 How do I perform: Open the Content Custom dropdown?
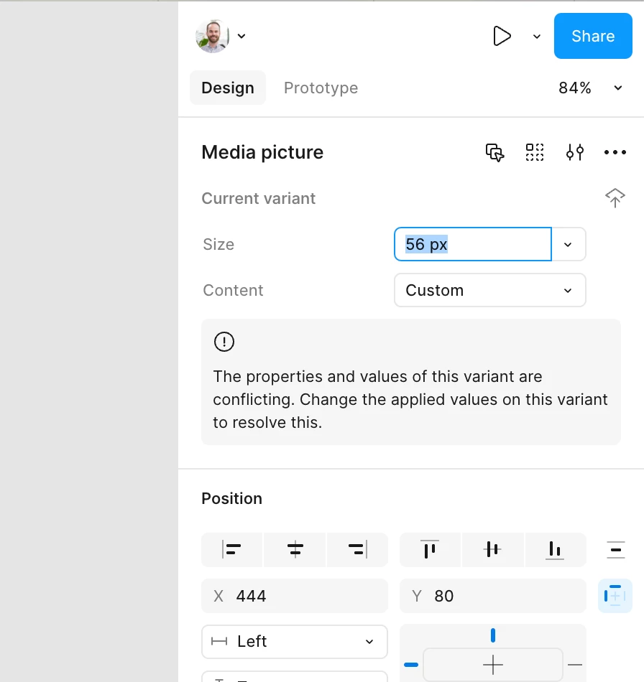[490, 290]
